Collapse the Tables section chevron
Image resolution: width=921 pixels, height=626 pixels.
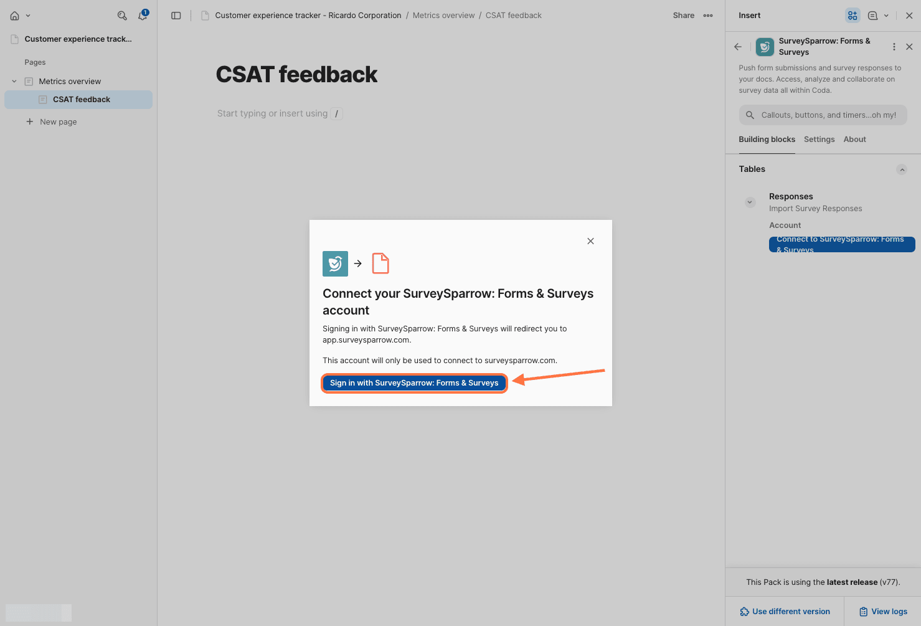point(902,169)
